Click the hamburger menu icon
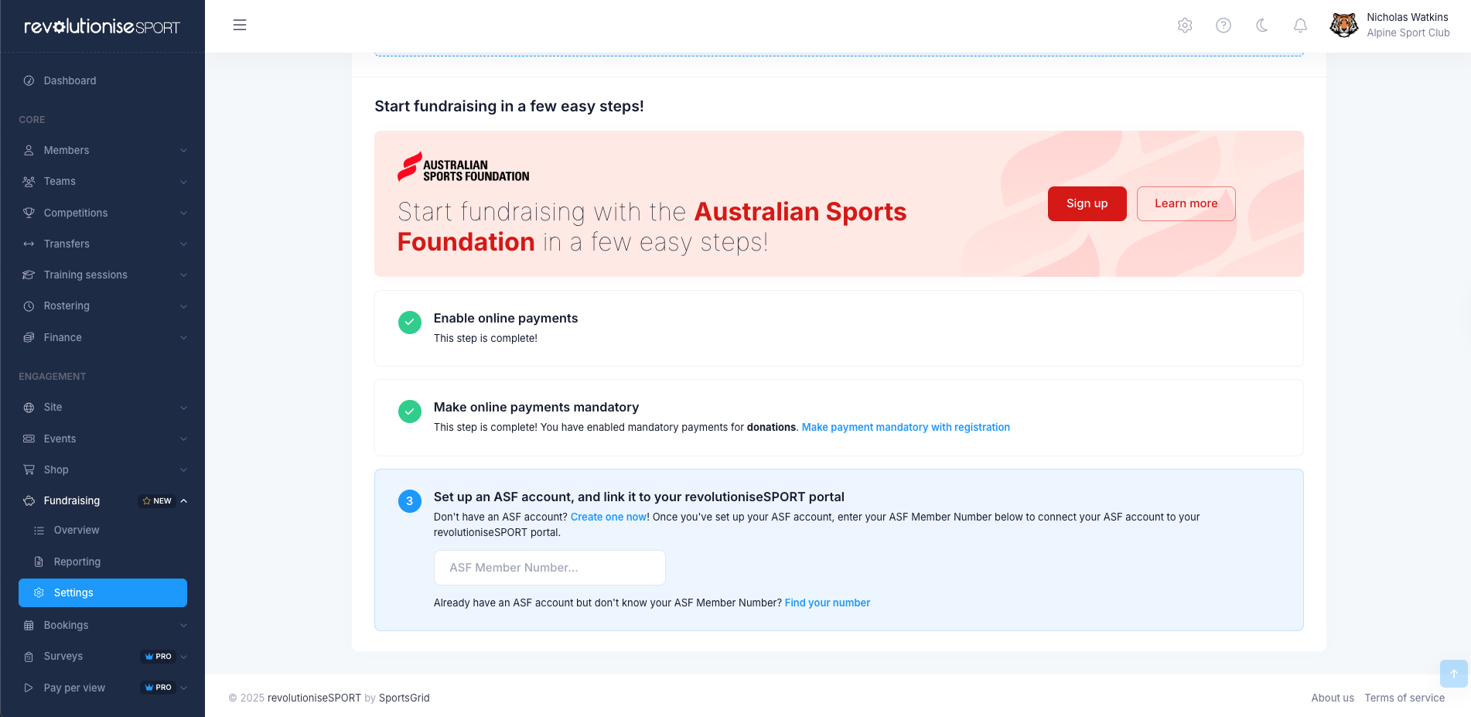Screen dimensions: 1471x717 (240, 25)
